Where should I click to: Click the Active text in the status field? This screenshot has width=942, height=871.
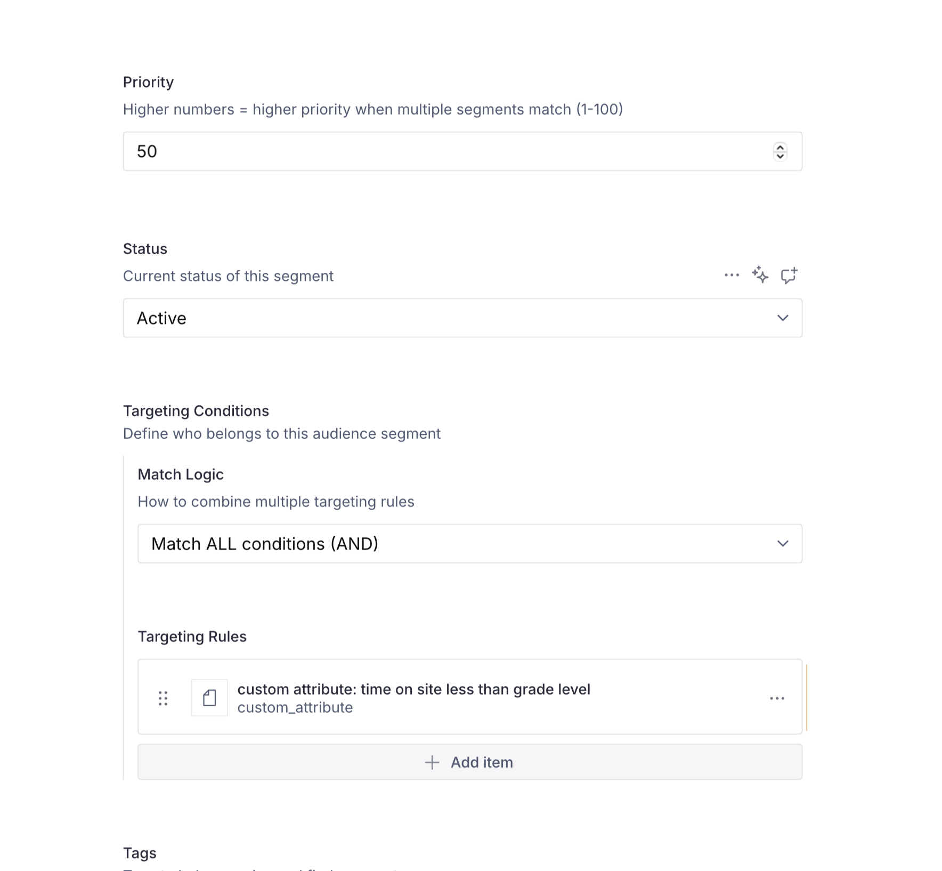pos(161,318)
